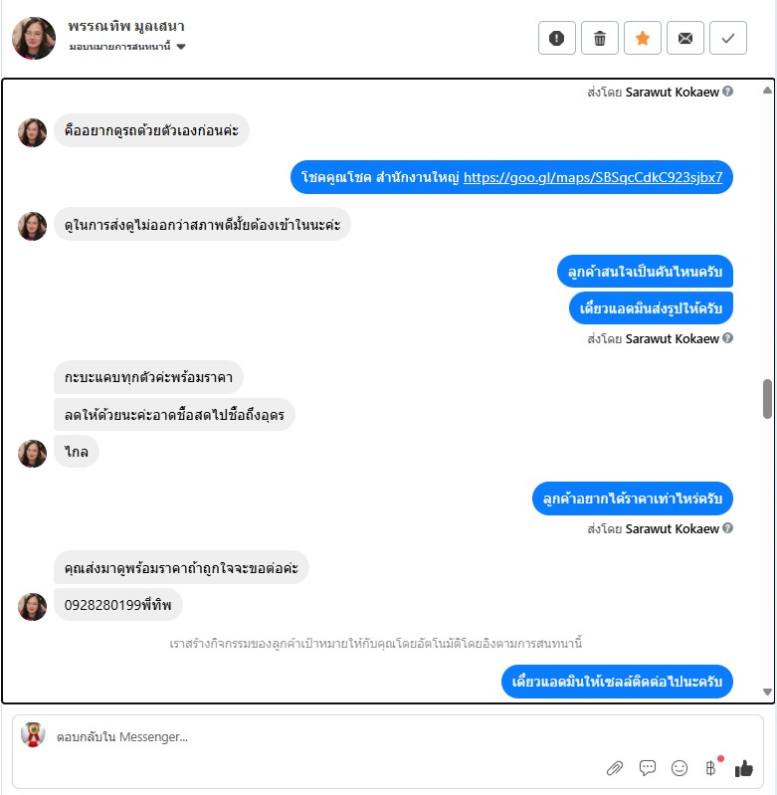
Task: Mark the conversation unread with the envelope icon
Action: click(x=685, y=38)
